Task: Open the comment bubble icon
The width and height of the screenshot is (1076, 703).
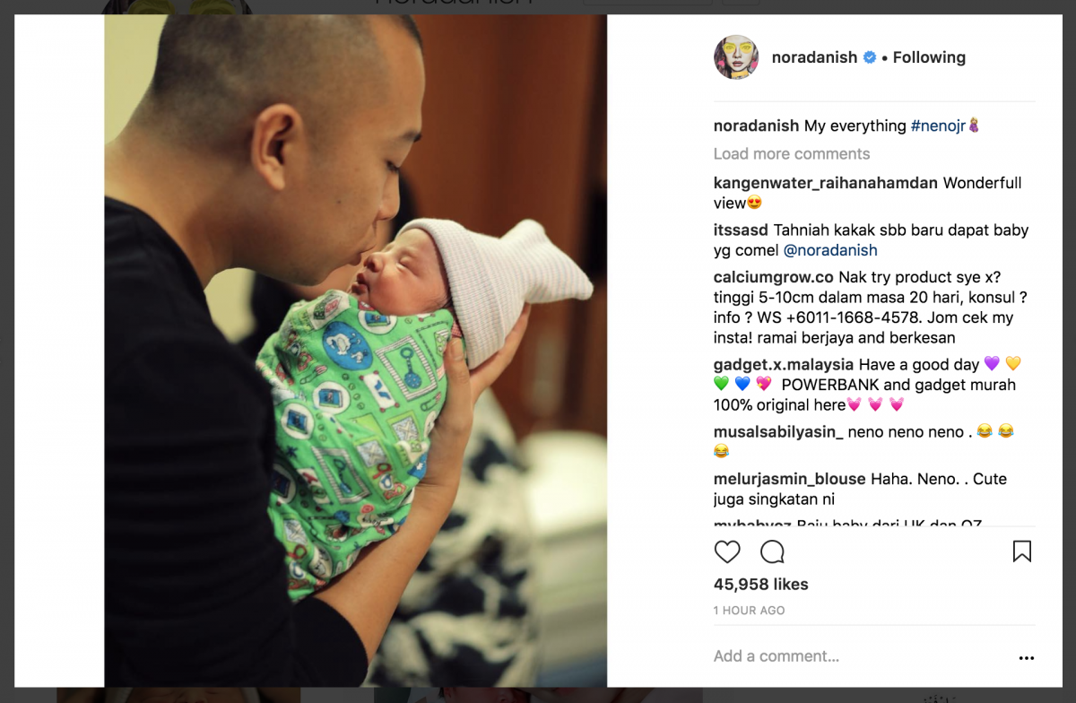Action: coord(772,551)
